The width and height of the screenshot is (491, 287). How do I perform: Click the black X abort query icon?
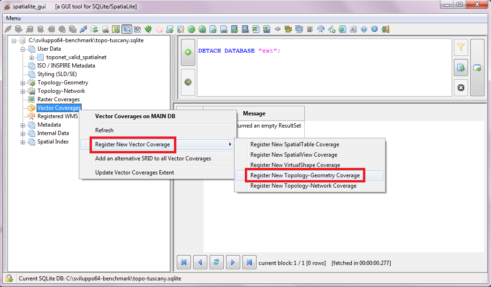pyautogui.click(x=461, y=88)
